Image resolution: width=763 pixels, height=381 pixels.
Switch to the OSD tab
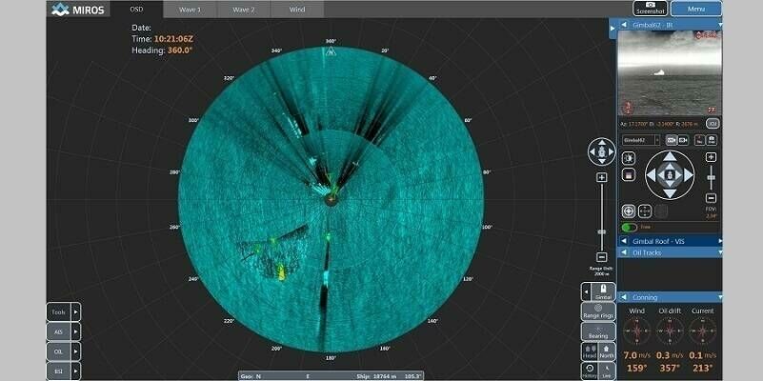(136, 10)
